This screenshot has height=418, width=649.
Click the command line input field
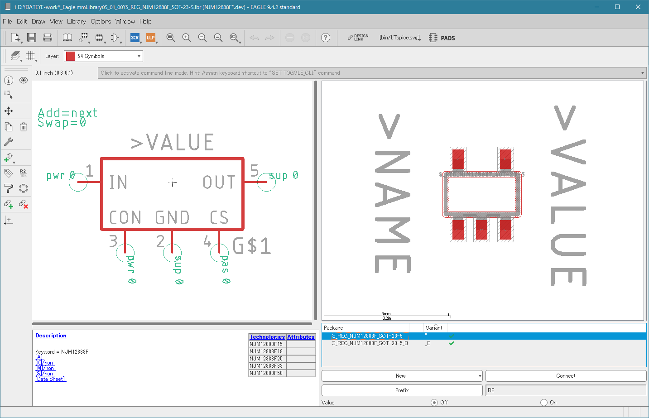click(x=372, y=73)
